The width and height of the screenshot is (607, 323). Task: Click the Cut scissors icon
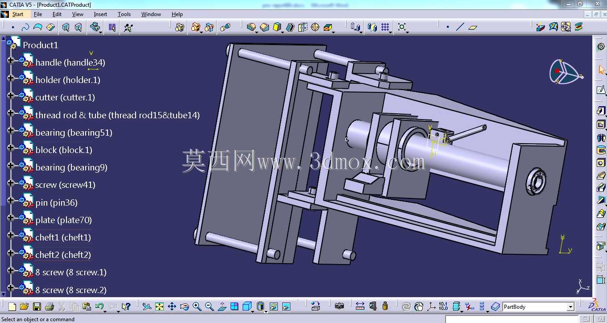[x=62, y=306]
